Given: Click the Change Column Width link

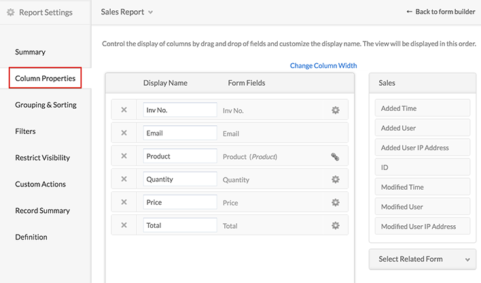Looking at the screenshot, I should pyautogui.click(x=323, y=66).
